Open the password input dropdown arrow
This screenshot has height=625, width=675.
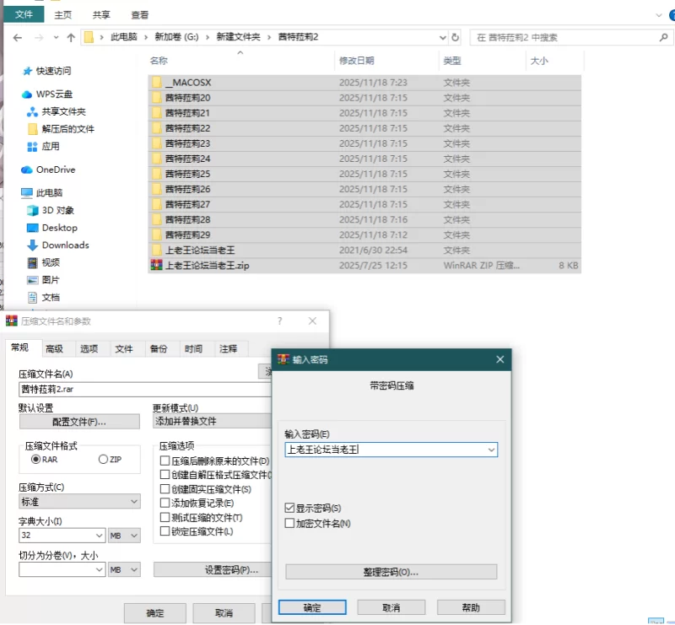490,450
